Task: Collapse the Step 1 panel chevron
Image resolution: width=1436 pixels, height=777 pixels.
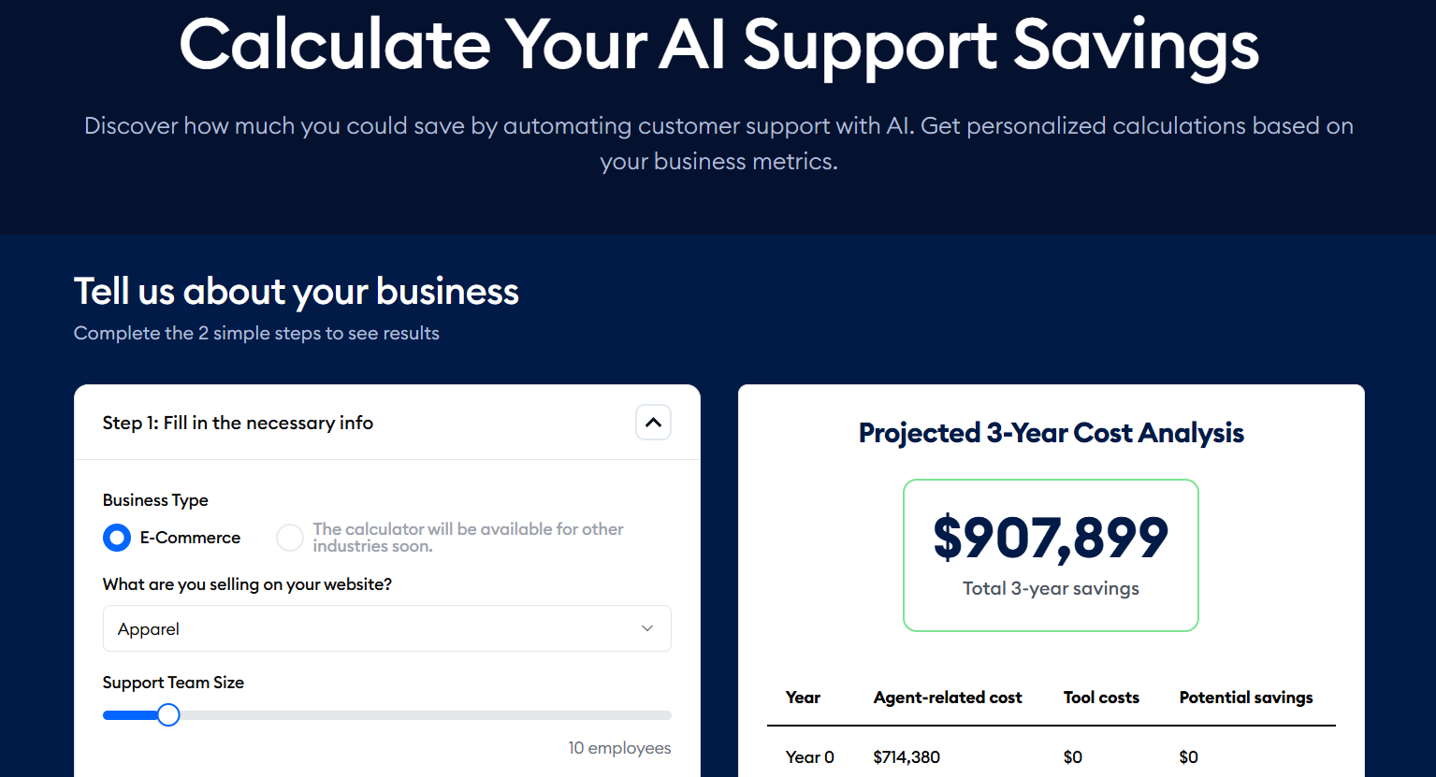Action: pyautogui.click(x=653, y=423)
